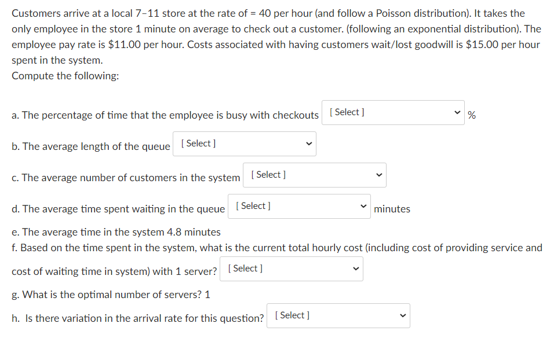Click the question h arrival rate label text
The height and width of the screenshot is (338, 550).
(x=138, y=318)
